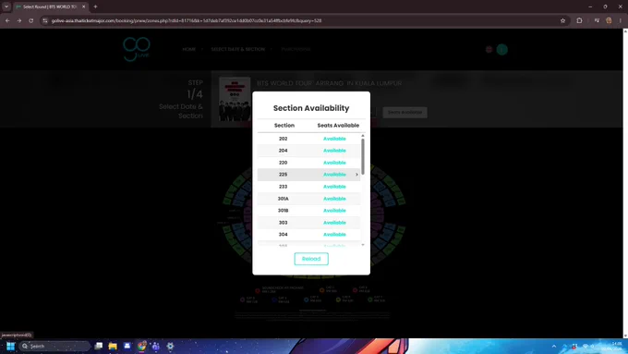Click the Seats Available column header
The image size is (628, 354).
(338, 126)
